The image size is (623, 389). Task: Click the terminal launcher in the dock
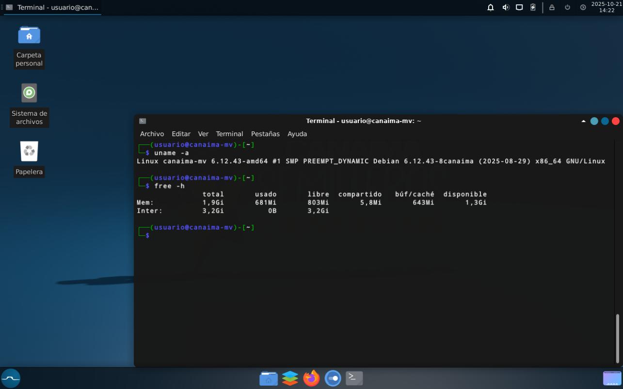point(354,378)
